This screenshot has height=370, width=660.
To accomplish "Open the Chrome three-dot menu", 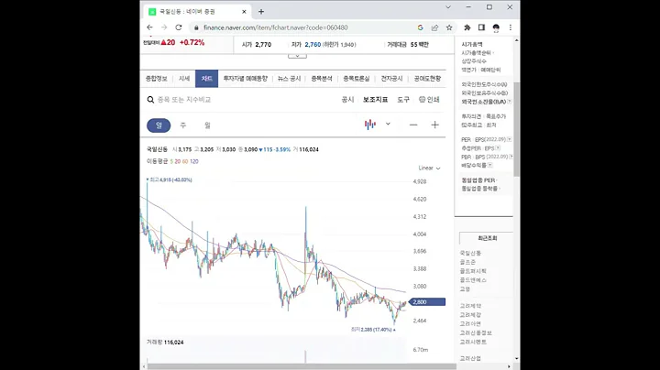I will pyautogui.click(x=511, y=27).
